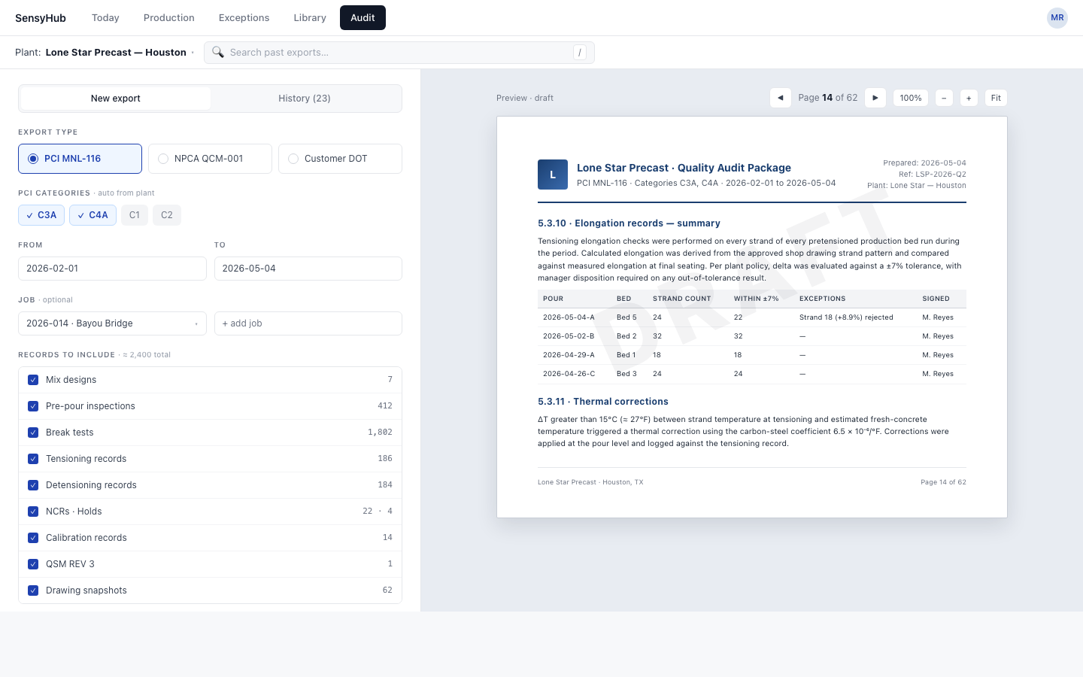Viewport: 1083px width, 677px height.
Task: Click 'Page 14 of 62' footer text
Action: tap(943, 482)
